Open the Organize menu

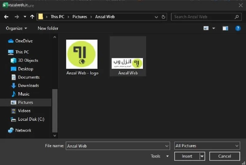click(x=17, y=28)
